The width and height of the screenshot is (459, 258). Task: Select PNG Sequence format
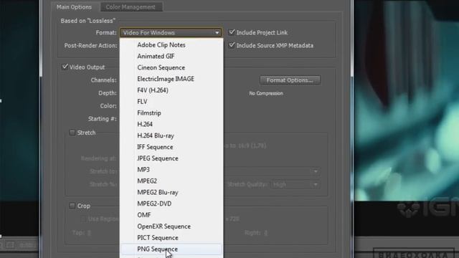point(171,249)
